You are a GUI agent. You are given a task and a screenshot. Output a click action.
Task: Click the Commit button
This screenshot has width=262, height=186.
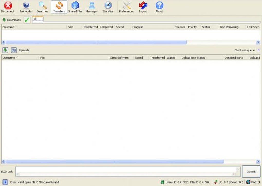click(x=251, y=171)
